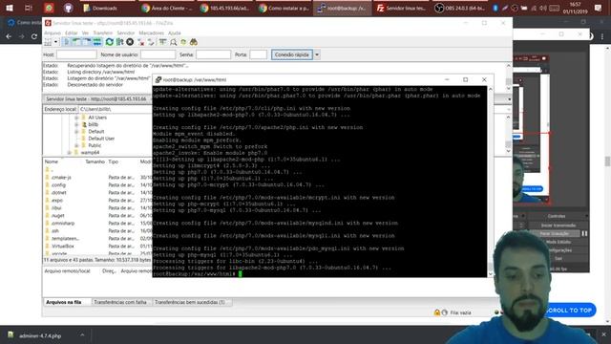Open the directory listing filters icon

point(163,42)
